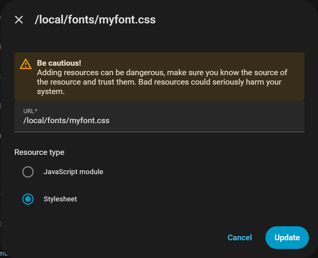Click the Stylesheet option label
This screenshot has height=258, width=318.
[x=60, y=199]
